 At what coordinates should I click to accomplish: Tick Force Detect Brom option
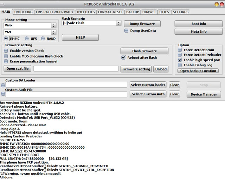(180, 50)
